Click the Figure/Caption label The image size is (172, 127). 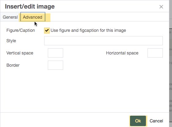pos(21,30)
